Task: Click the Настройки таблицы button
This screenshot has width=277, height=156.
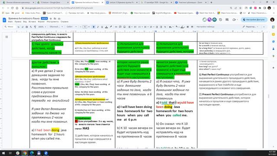Action: coord(206,27)
